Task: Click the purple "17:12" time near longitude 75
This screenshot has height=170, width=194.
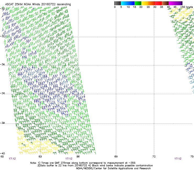Action: pyautogui.click(x=178, y=159)
